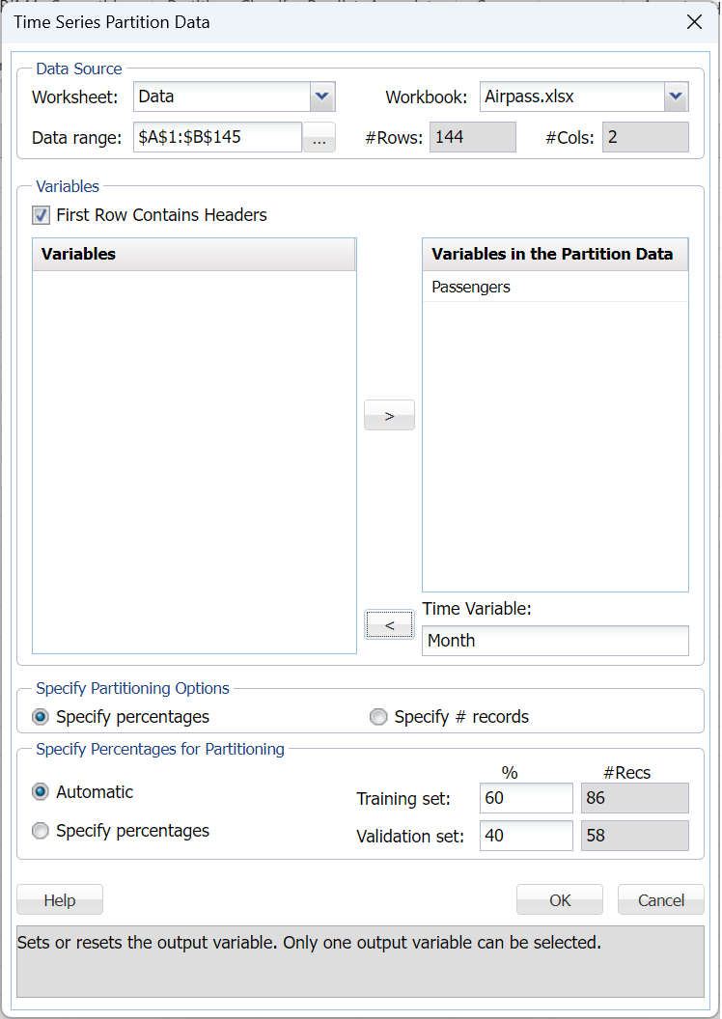
Task: Click the move left (<) arrow button
Action: (x=389, y=625)
